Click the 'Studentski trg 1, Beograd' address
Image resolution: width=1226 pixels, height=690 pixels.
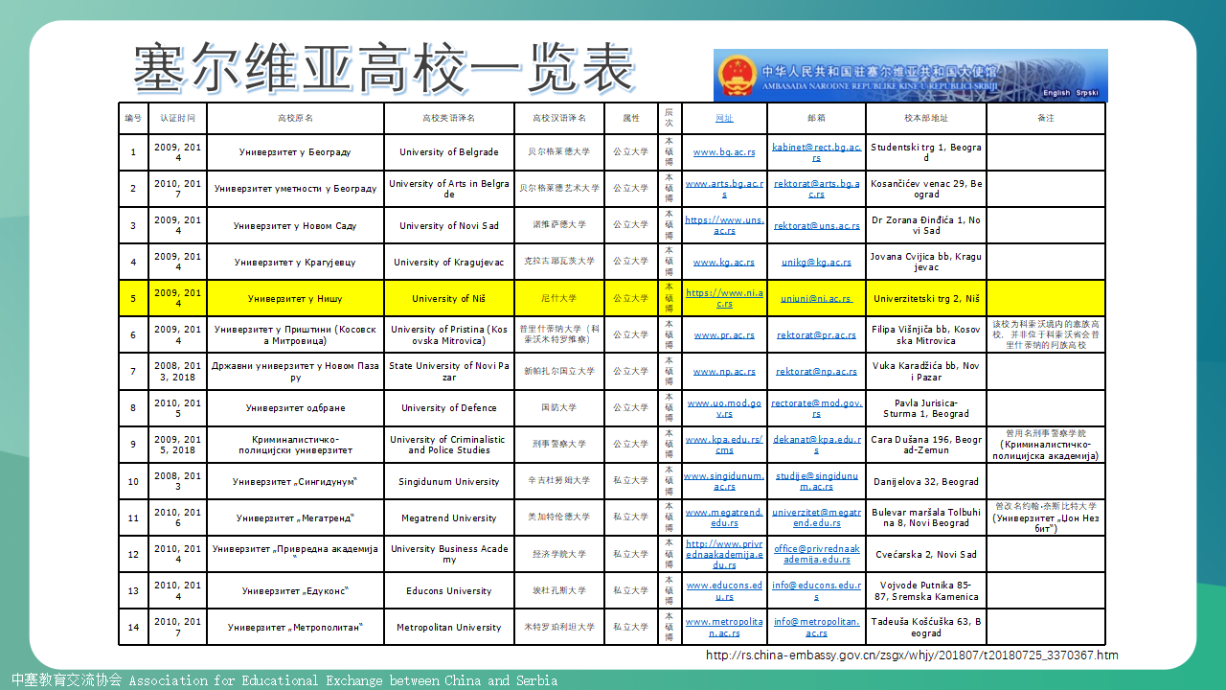tap(926, 152)
